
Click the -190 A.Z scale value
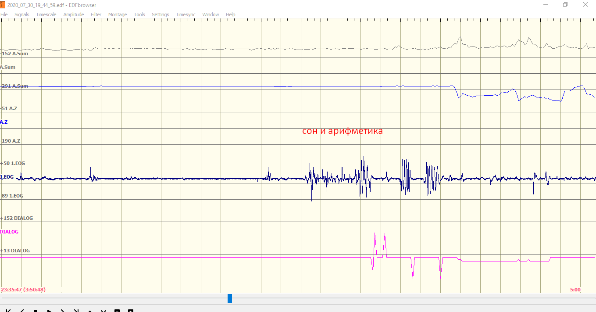coord(10,141)
